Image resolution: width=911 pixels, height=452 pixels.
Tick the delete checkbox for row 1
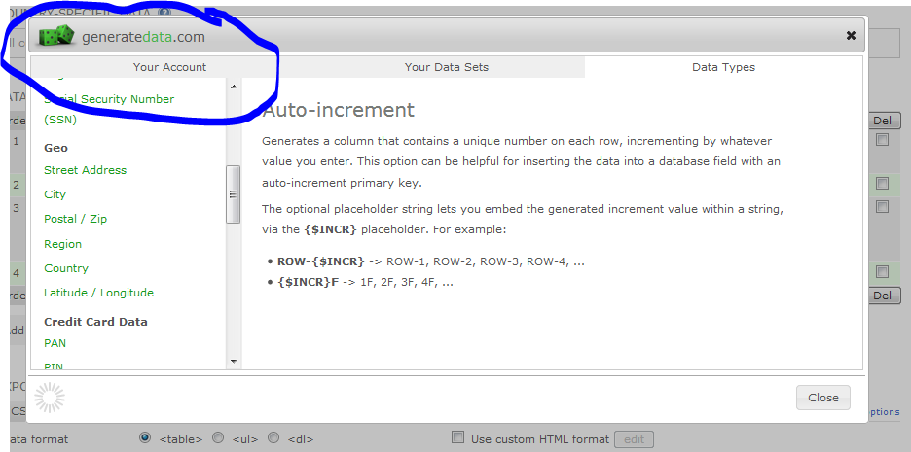(x=882, y=140)
